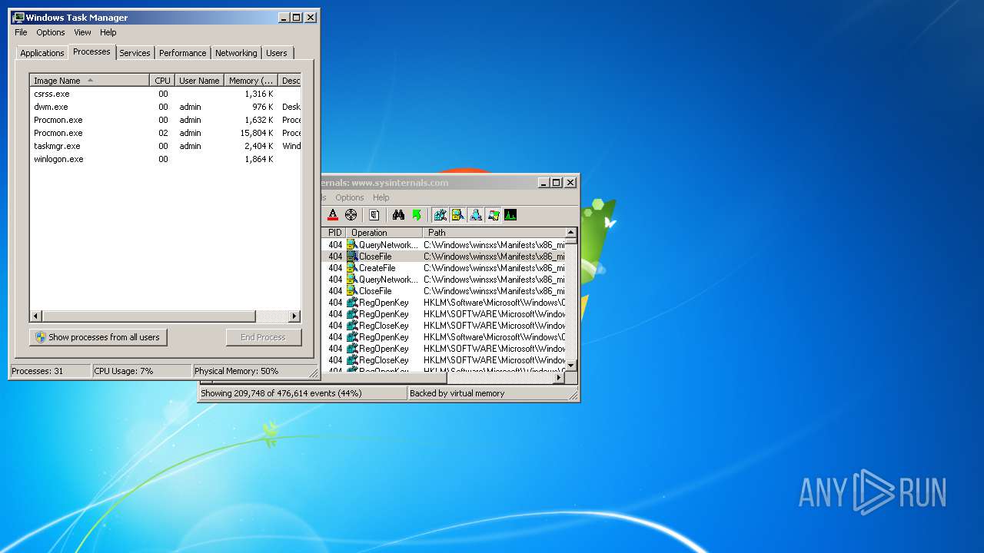Sort by the User Name column header
The width and height of the screenshot is (984, 553).
199,81
